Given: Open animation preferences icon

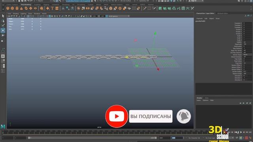Looking at the screenshot, I should (250, 138).
